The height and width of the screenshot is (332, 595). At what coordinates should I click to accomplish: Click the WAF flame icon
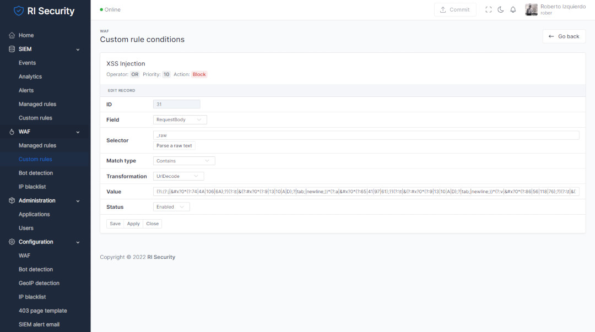coord(12,132)
